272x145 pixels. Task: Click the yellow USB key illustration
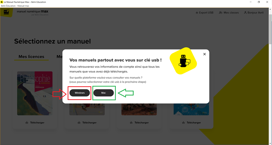[183, 61]
